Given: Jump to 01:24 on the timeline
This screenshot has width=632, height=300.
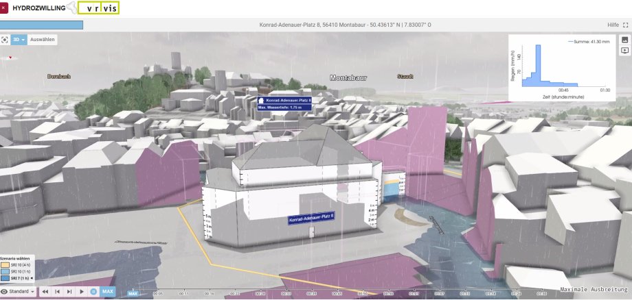Looking at the screenshot, I should tap(517, 294).
